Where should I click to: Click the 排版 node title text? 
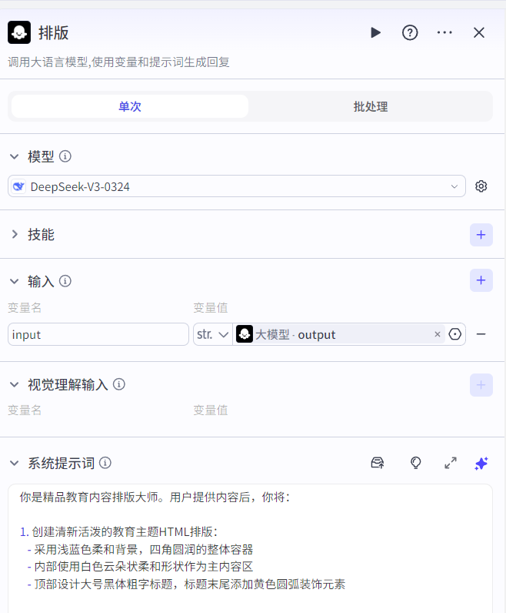(x=54, y=33)
